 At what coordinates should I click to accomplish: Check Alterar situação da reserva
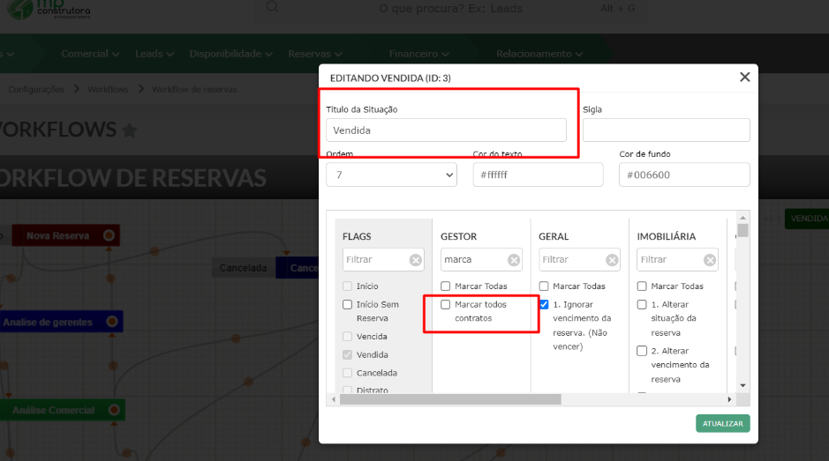point(642,305)
